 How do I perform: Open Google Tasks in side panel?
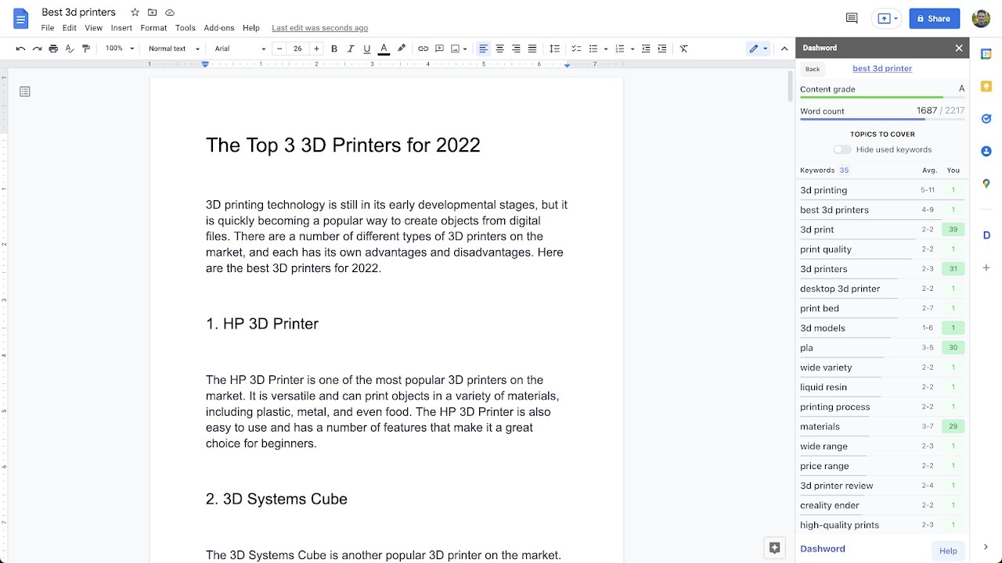point(986,119)
